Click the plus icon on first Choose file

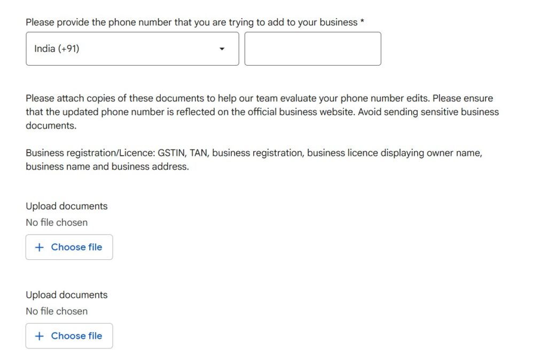point(39,248)
